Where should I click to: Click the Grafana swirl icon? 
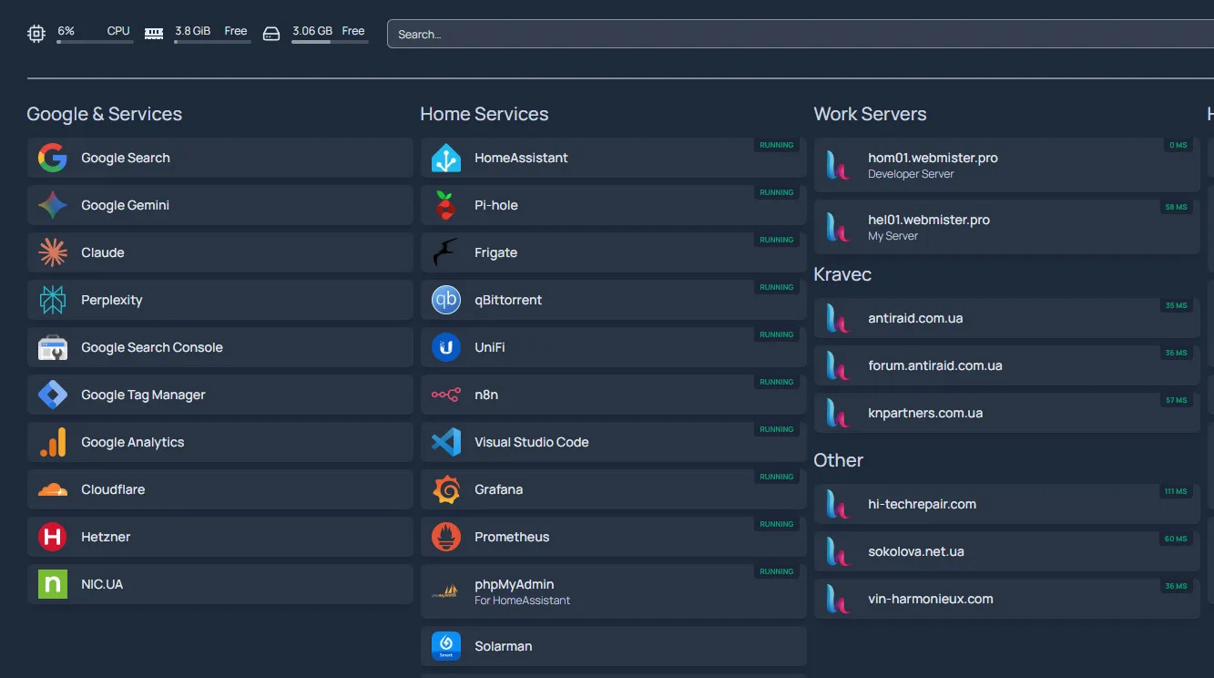[x=446, y=489]
